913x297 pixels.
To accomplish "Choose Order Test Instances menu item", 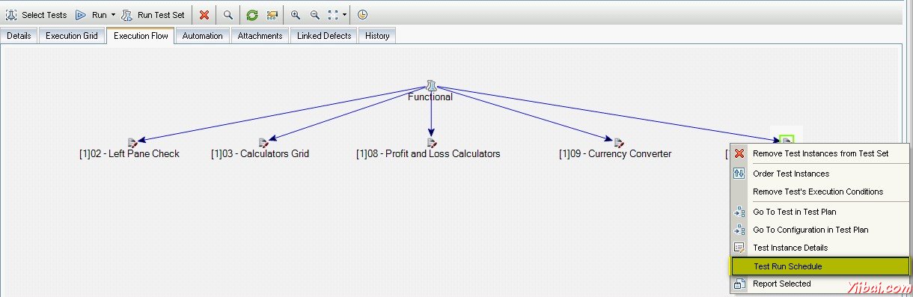I will coord(819,174).
